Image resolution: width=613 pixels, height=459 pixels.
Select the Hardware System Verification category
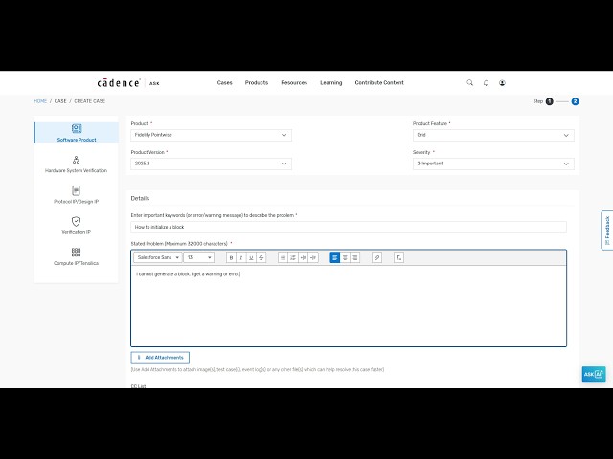tap(77, 164)
